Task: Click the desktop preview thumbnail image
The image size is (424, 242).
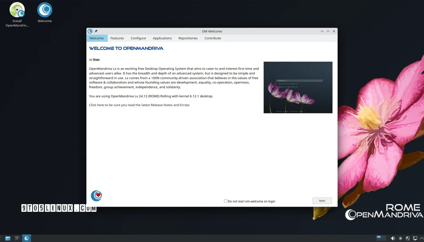Action: pos(298,87)
